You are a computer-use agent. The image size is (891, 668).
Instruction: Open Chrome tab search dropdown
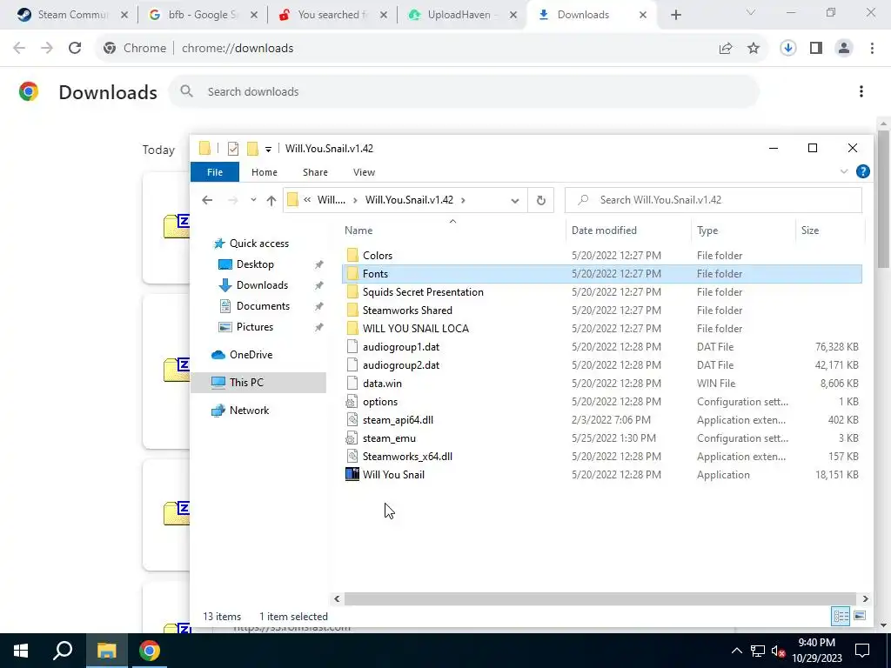751,12
